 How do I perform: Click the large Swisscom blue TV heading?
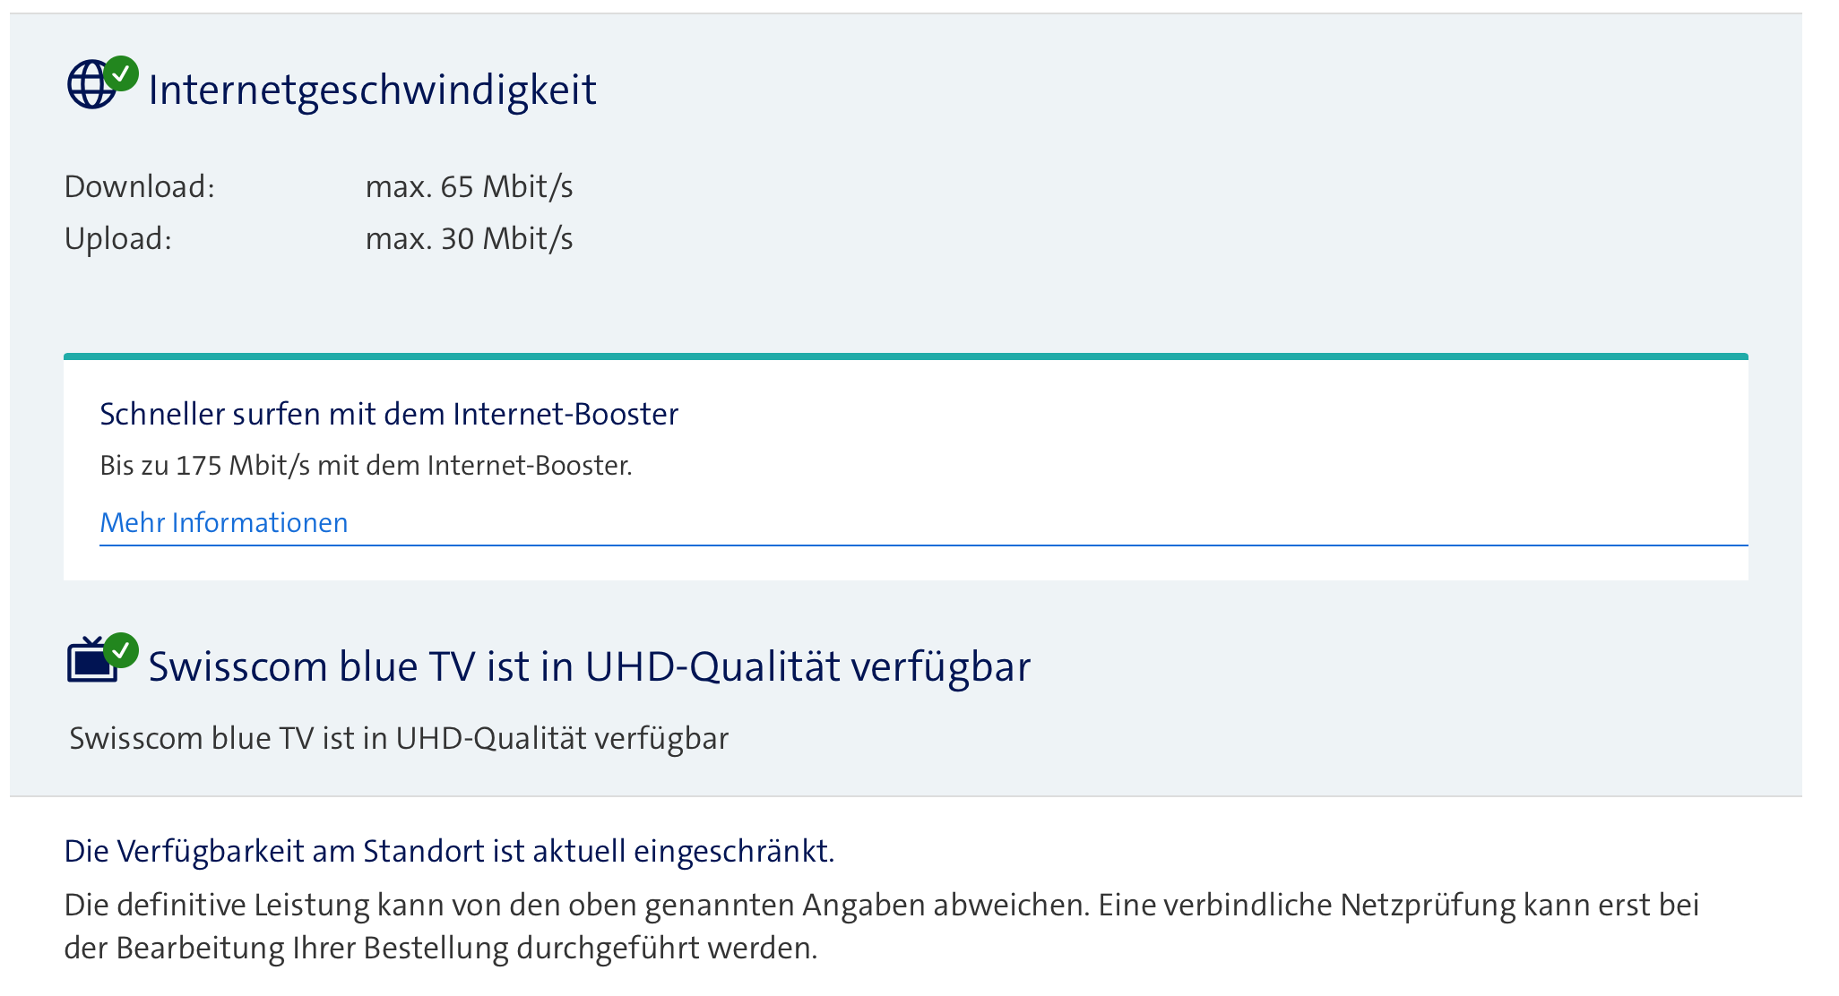tap(589, 667)
